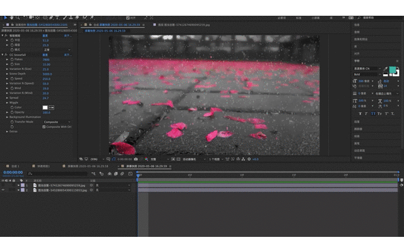Expand the Wiggle group

click(7, 103)
